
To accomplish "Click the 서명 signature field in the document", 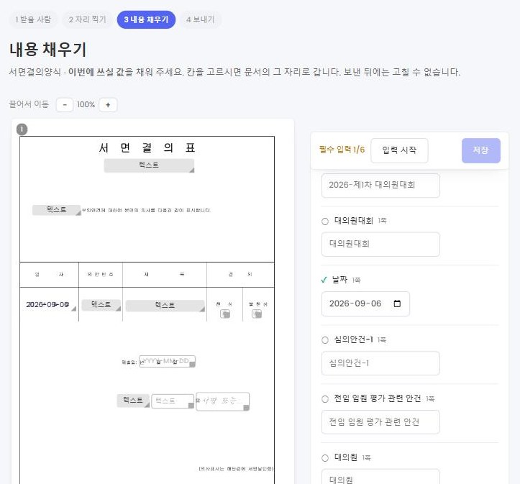I will tap(222, 402).
